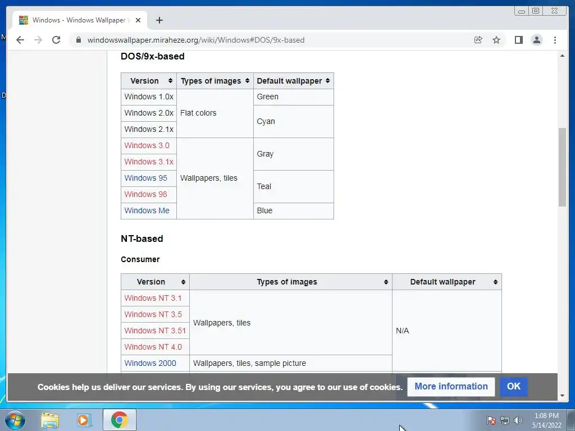The height and width of the screenshot is (431, 575).
Task: Open the Chrome side panel
Action: tap(518, 40)
